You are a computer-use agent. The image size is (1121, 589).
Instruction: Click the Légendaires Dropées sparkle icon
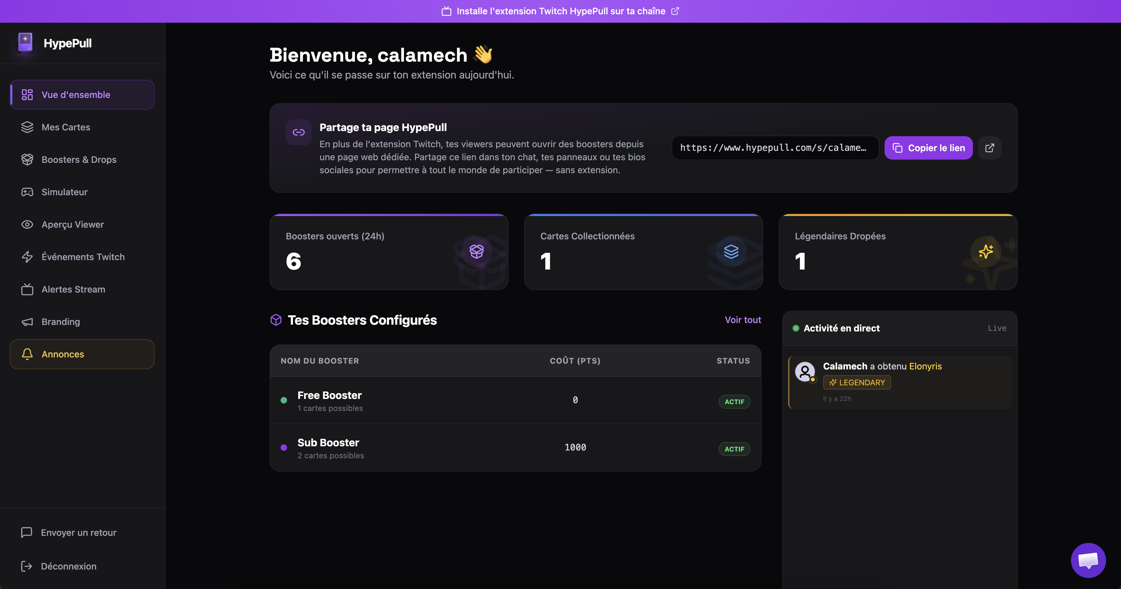[x=986, y=251]
